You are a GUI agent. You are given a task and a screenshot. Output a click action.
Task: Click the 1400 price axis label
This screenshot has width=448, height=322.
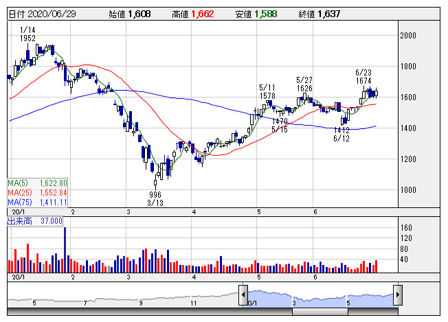[x=408, y=128]
